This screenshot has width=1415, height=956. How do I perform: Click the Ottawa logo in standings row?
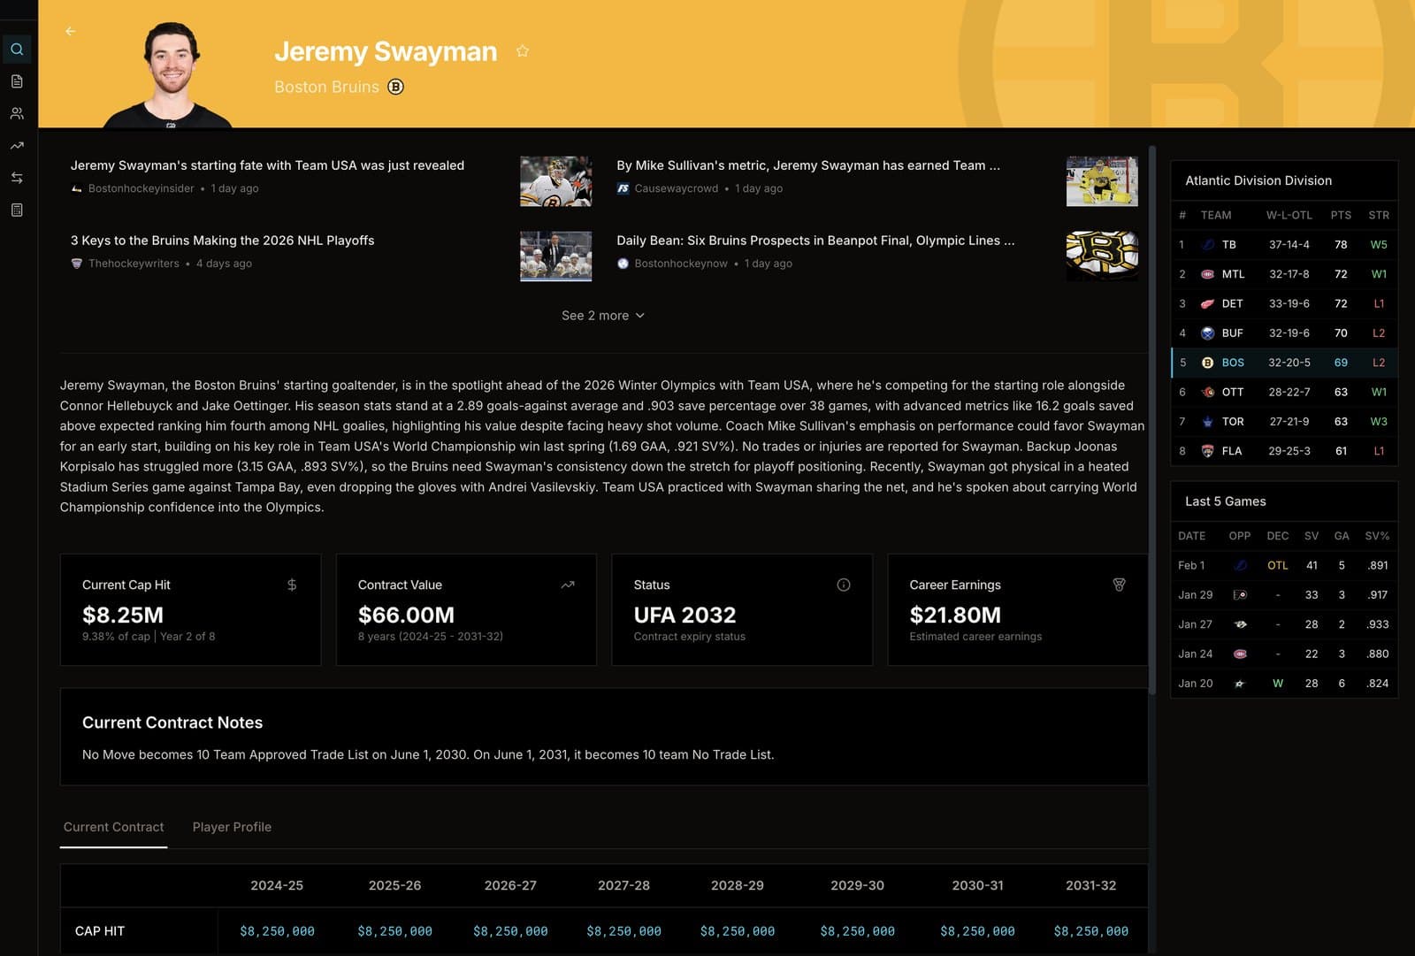(x=1208, y=392)
